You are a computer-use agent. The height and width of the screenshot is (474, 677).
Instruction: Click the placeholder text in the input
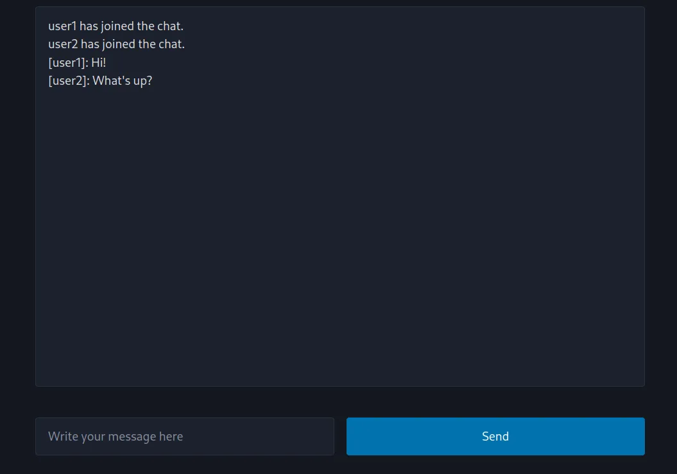(116, 436)
